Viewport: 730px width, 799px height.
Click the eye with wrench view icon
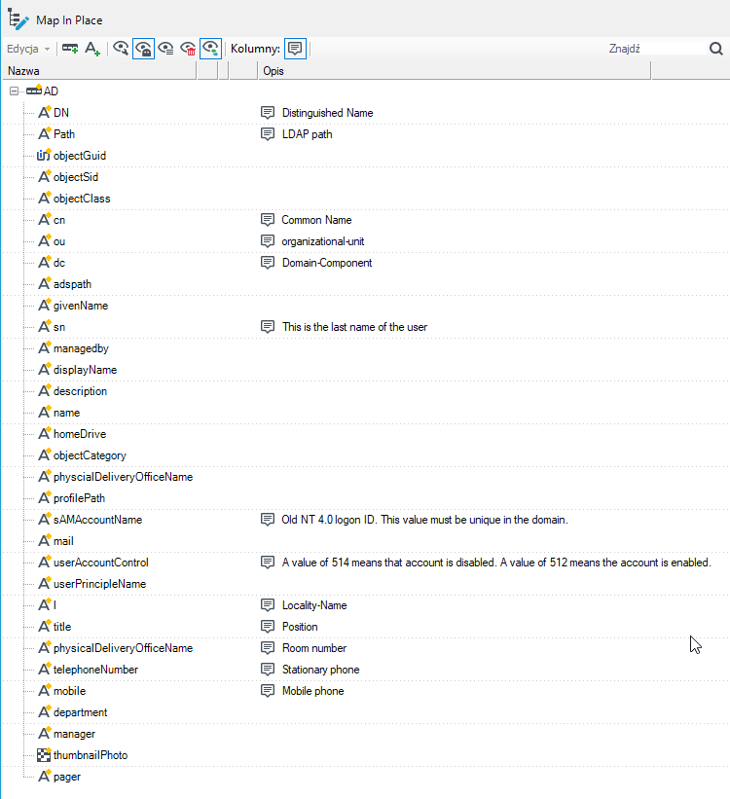121,49
